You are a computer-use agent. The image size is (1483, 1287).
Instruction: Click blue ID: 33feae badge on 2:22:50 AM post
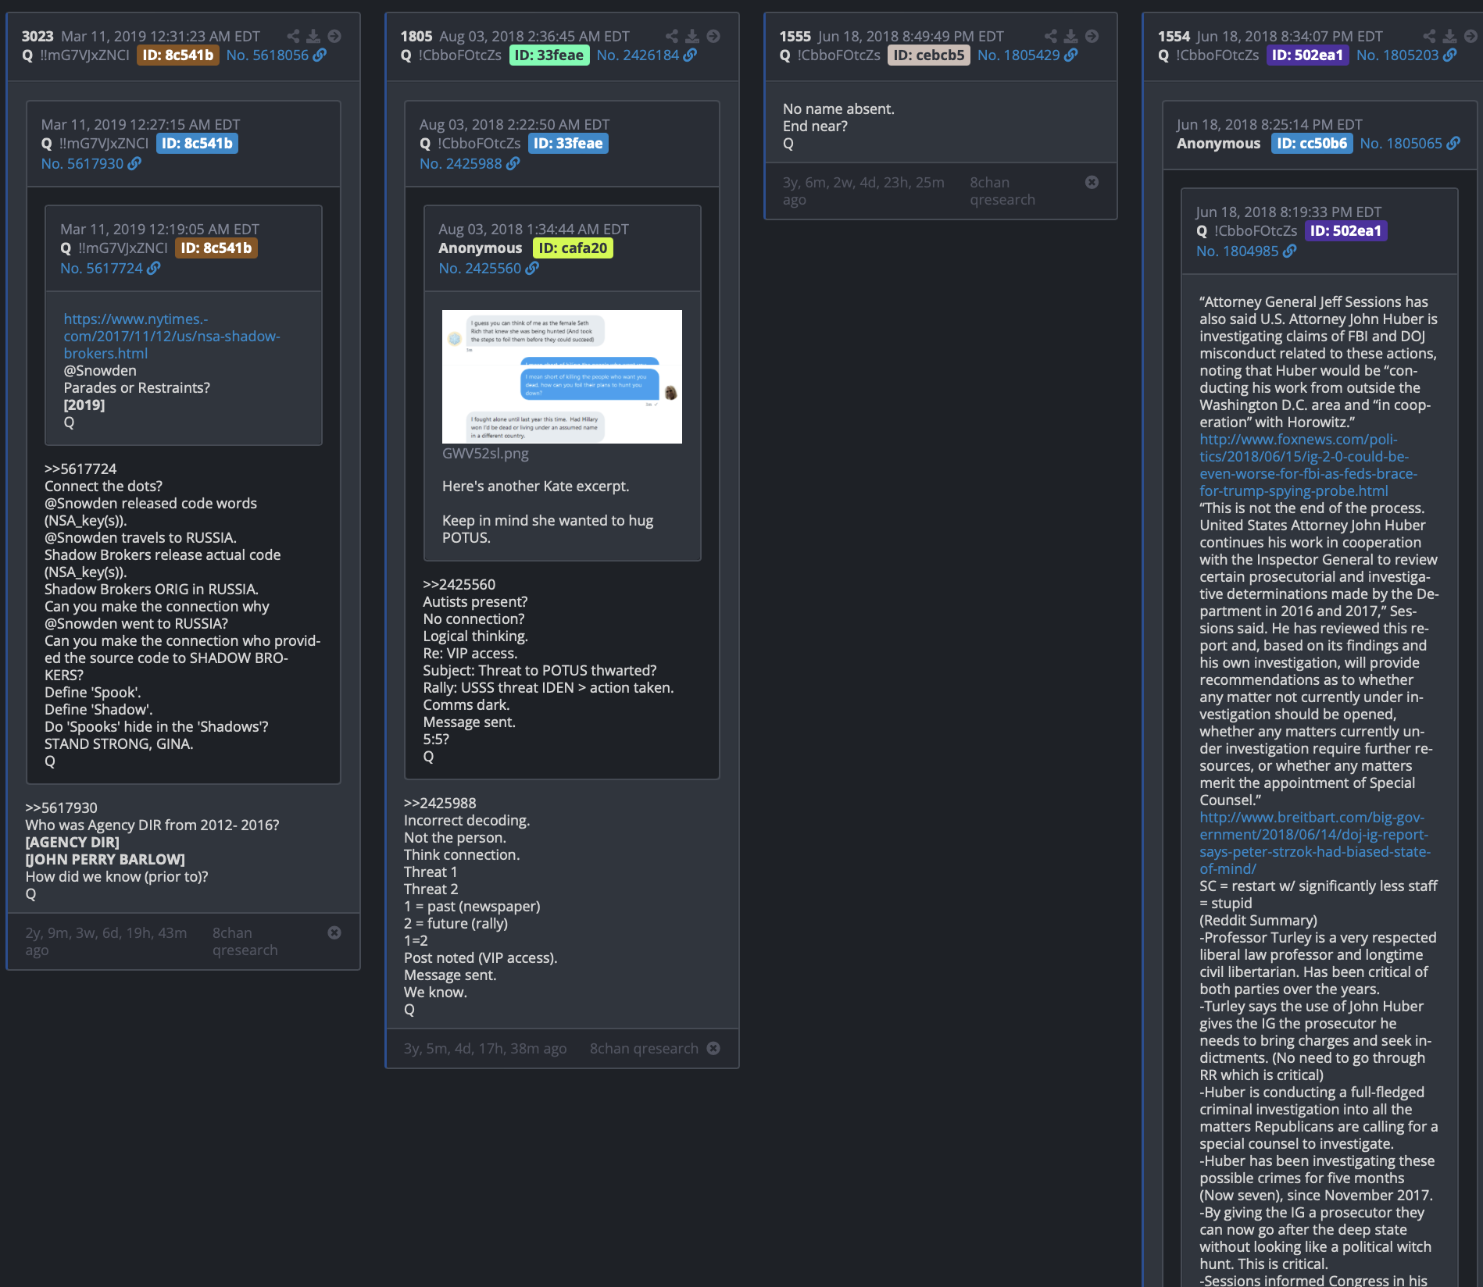point(568,144)
